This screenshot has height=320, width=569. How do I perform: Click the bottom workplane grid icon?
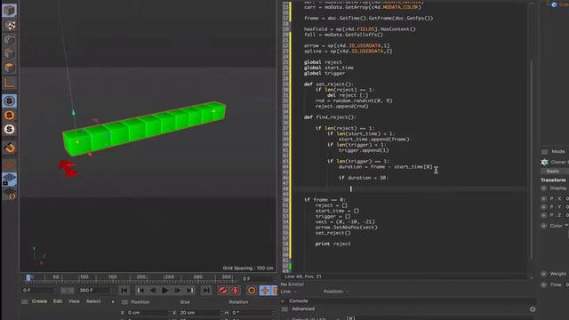[10, 194]
